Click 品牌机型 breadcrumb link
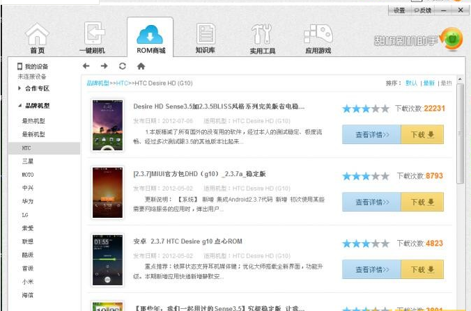Screen dimensions: 471x311 click(98, 83)
